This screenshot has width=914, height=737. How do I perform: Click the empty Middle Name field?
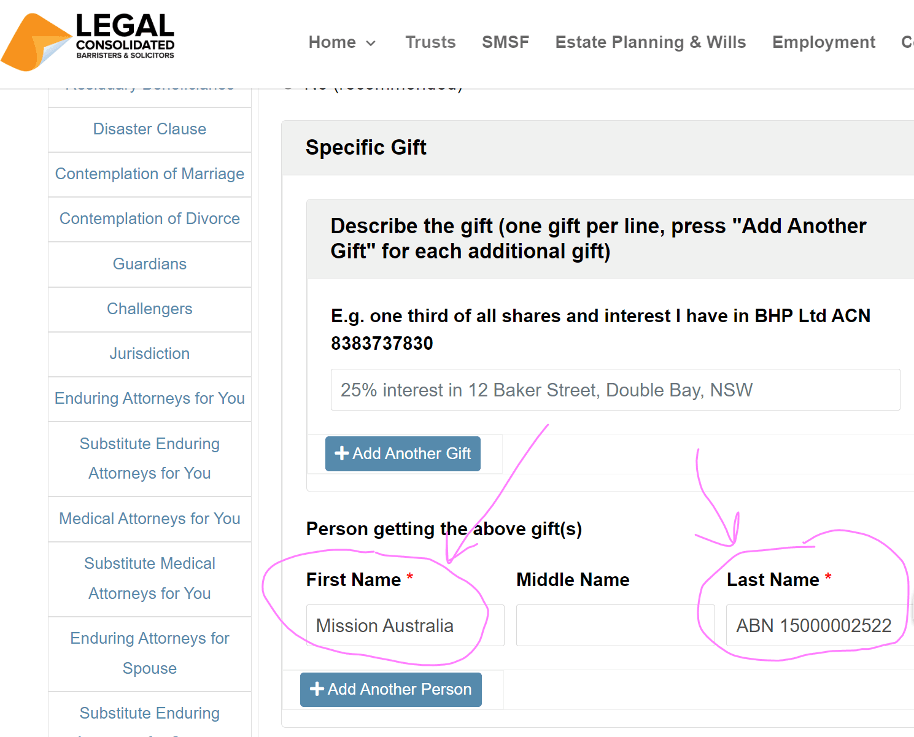pos(614,625)
